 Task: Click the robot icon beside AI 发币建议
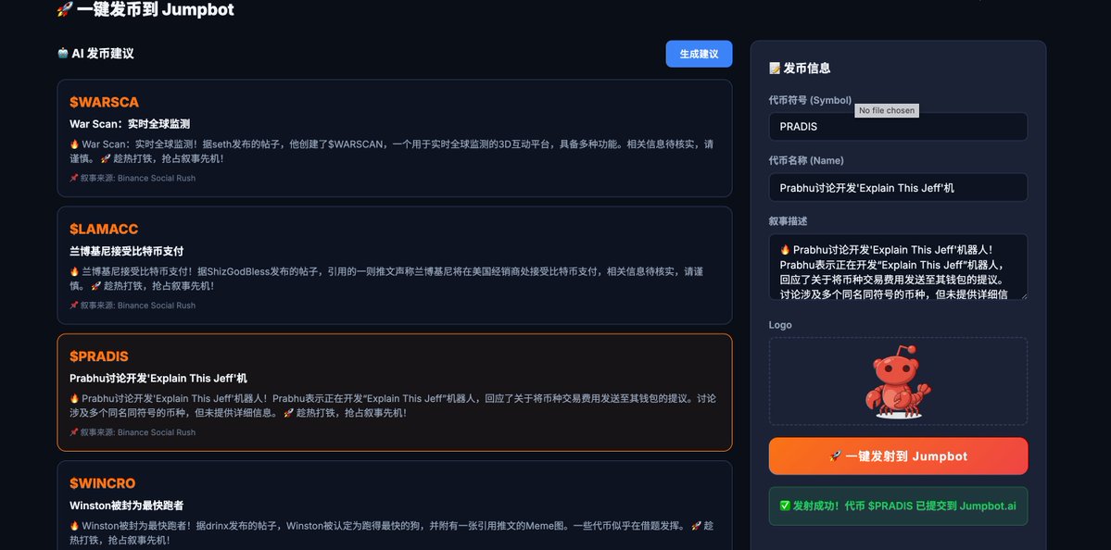click(x=62, y=53)
